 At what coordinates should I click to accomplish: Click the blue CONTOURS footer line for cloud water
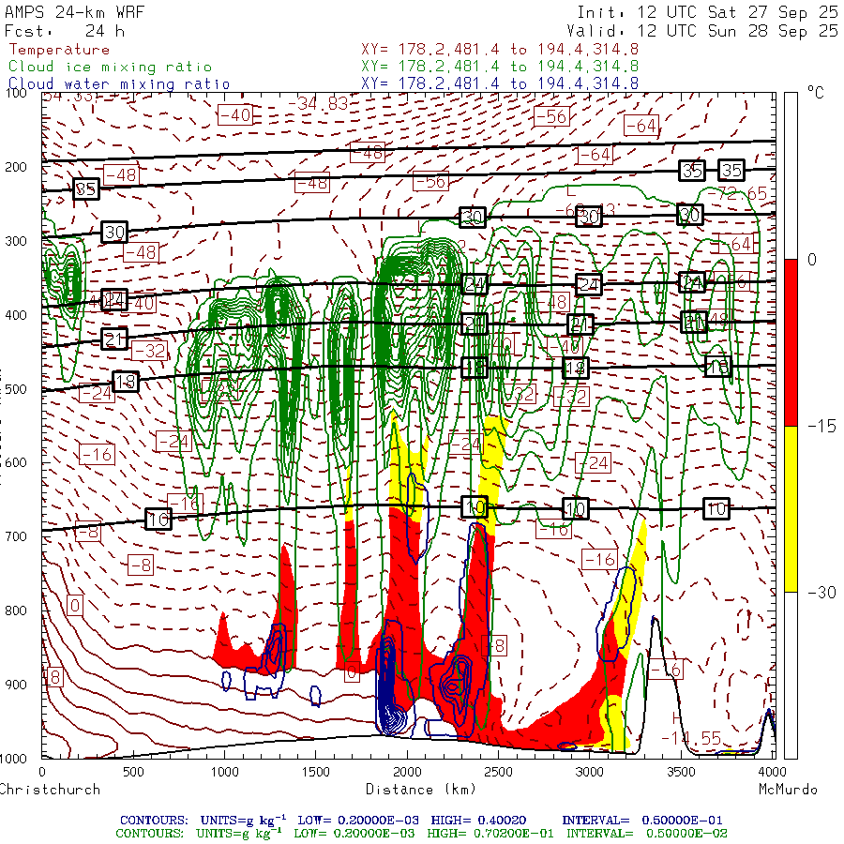pyautogui.click(x=421, y=821)
